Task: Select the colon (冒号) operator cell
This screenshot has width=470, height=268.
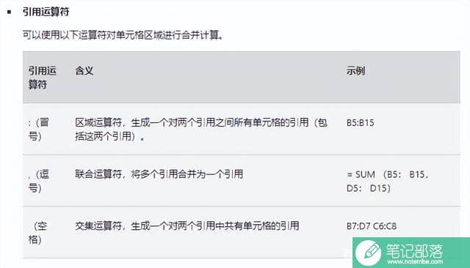Action: click(39, 129)
